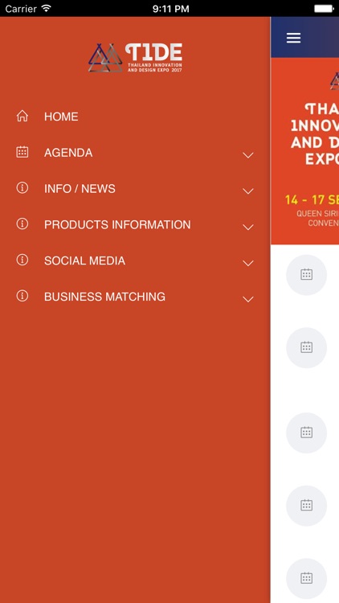Image resolution: width=339 pixels, height=603 pixels.
Task: Click the Business Matching info icon
Action: tap(22, 296)
